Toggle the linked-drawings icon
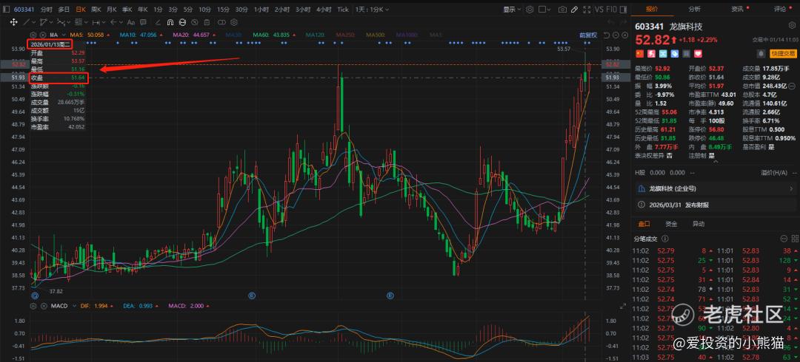This screenshot has width=800, height=362. (221, 22)
